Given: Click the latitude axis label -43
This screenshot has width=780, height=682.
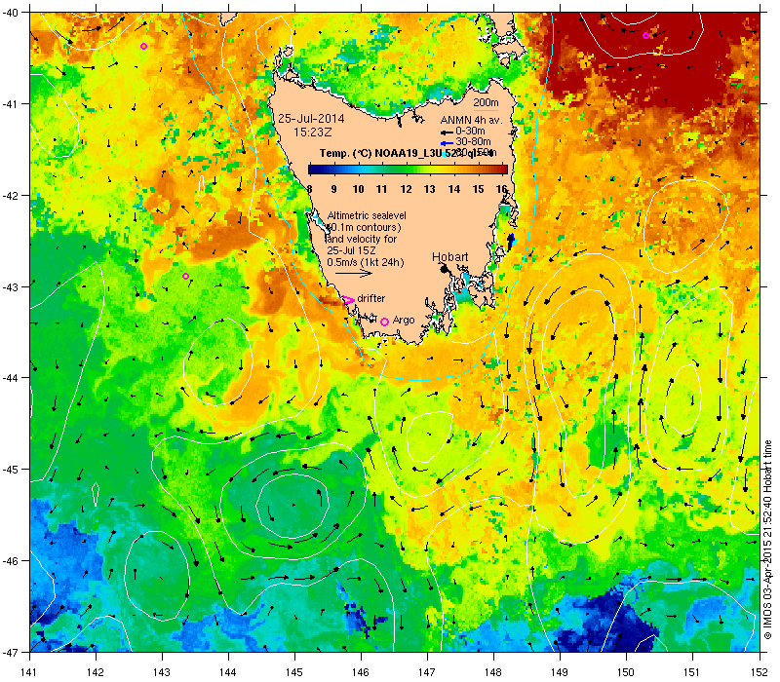Looking at the screenshot, I should (10, 286).
